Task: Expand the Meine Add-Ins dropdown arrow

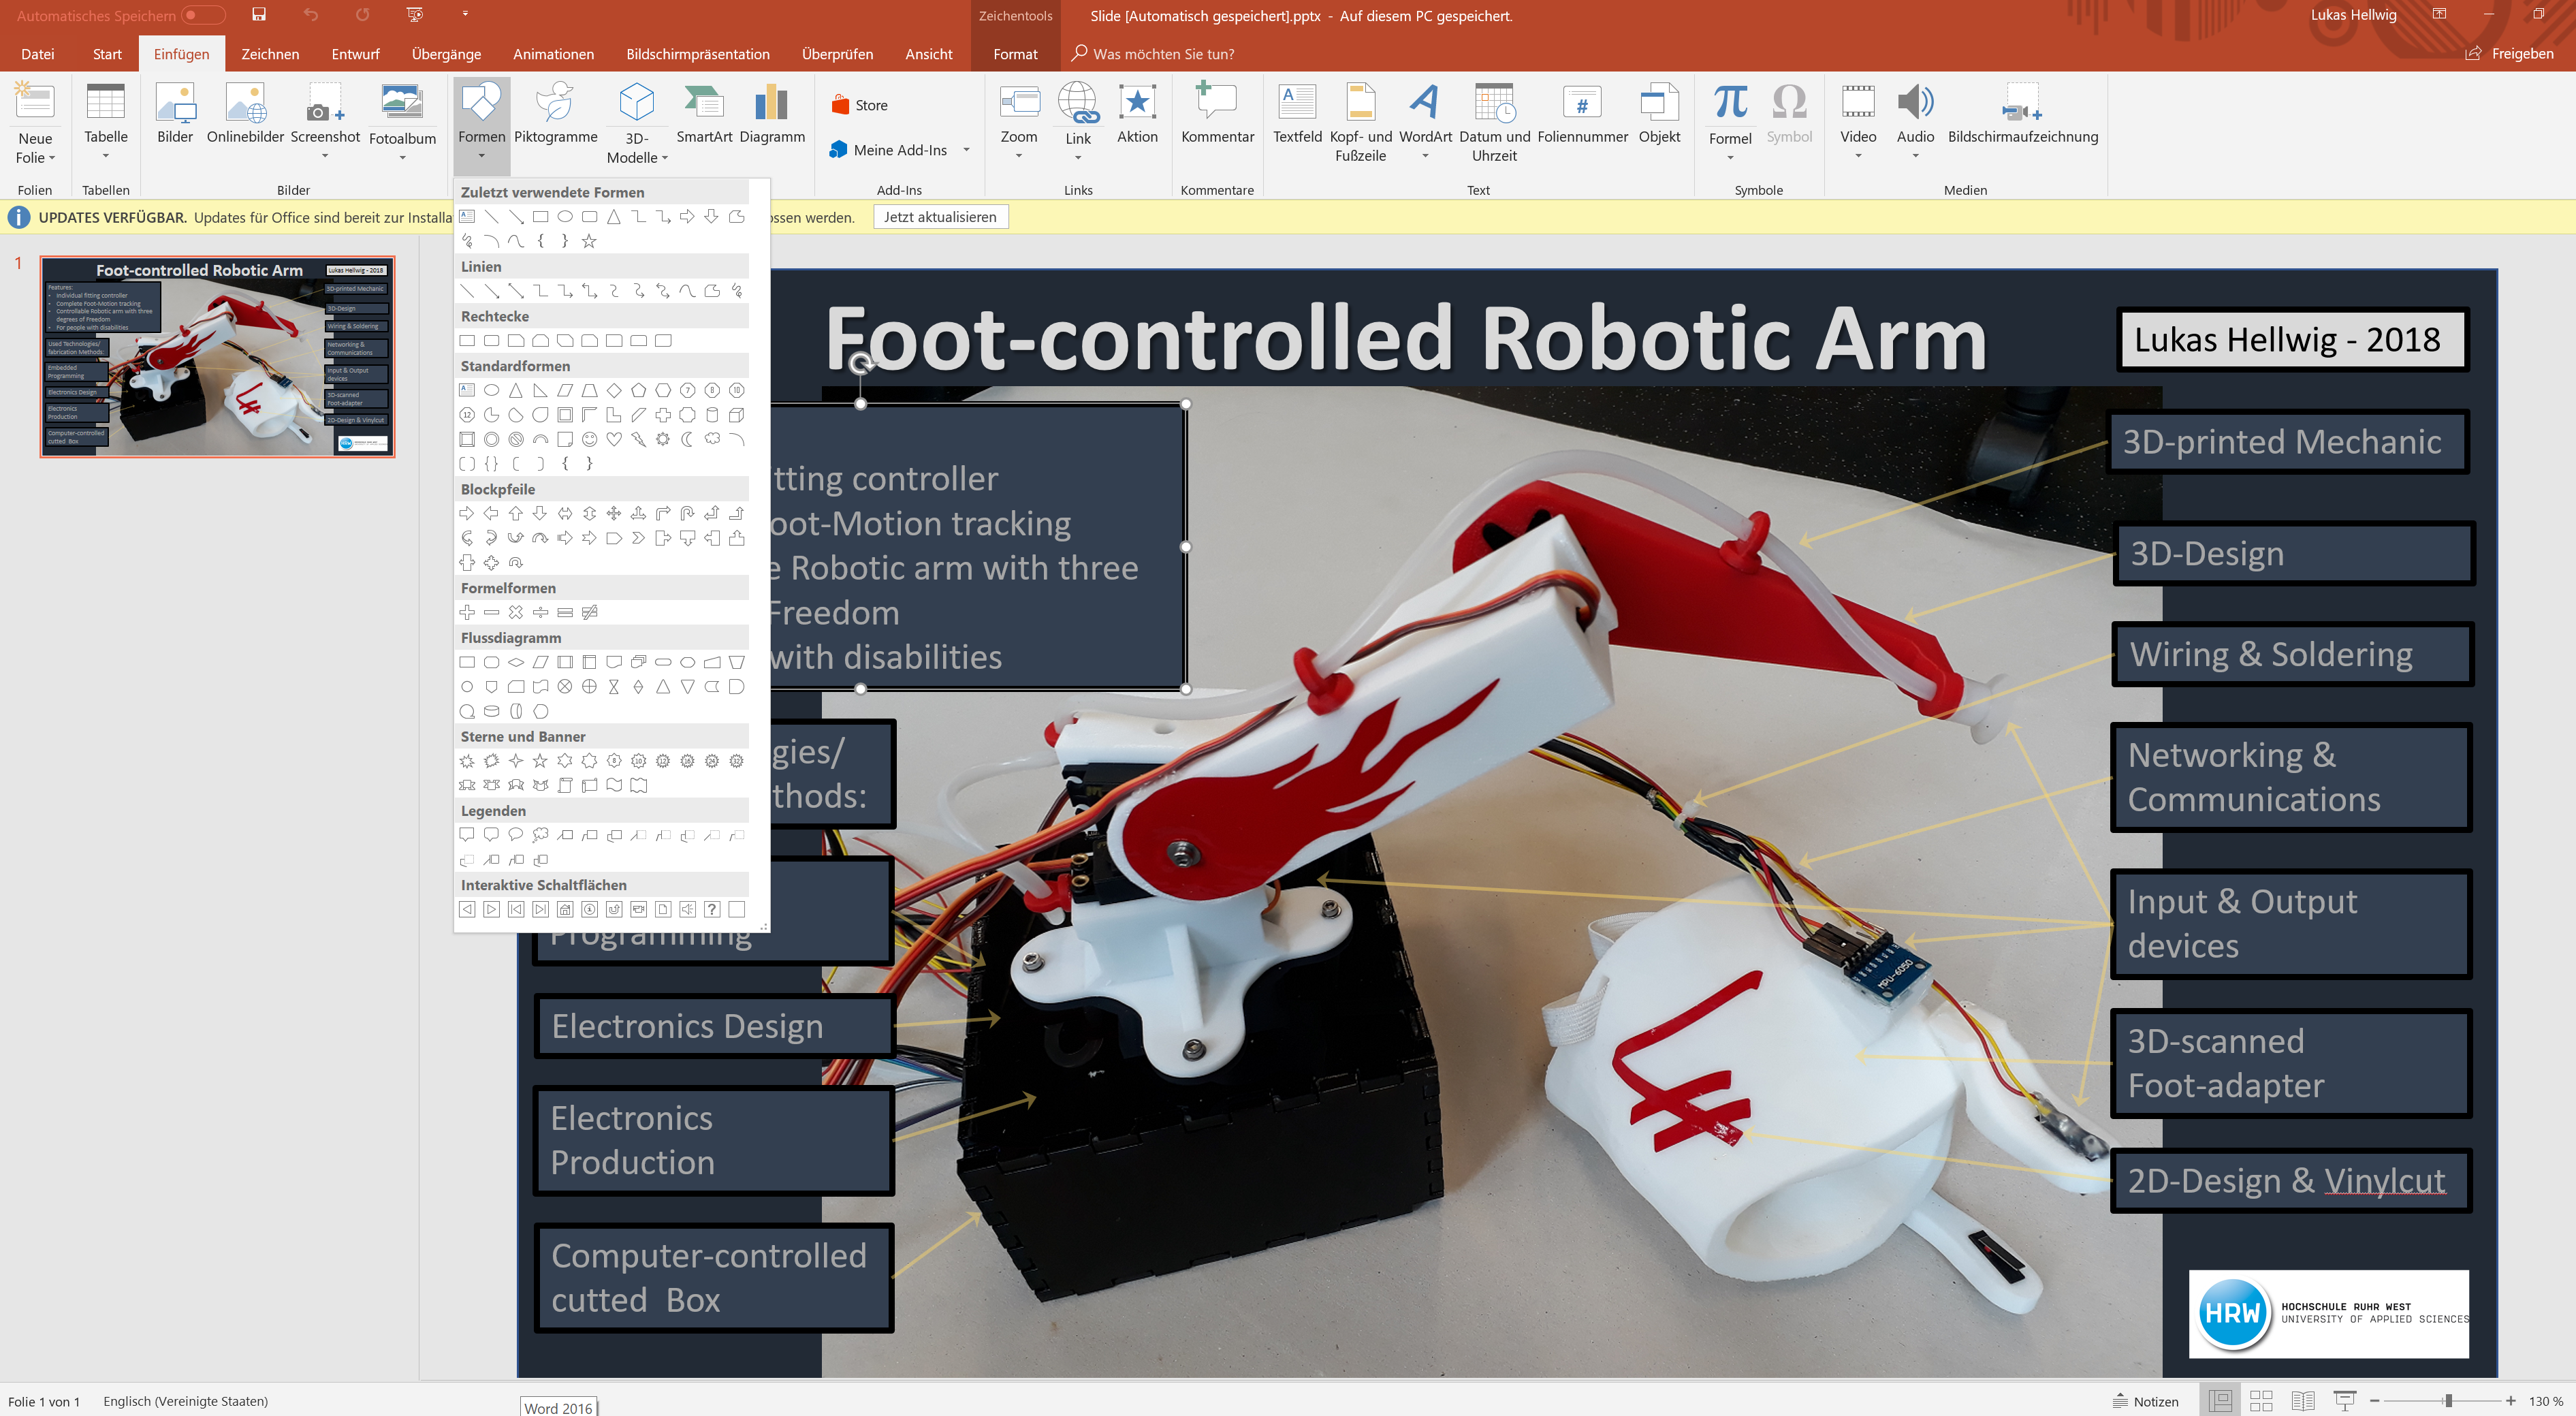Action: [x=966, y=150]
